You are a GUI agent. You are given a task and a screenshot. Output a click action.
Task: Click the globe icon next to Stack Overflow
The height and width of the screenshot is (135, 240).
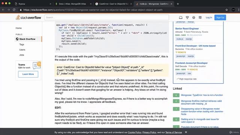17,39
